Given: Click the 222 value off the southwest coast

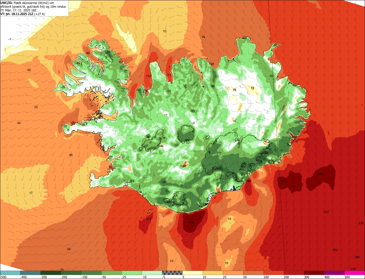Looking at the screenshot, I should point(149,219).
